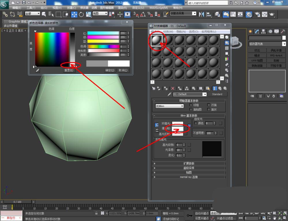Click 确定(O) button in color selector
This screenshot has width=288, height=221.
tap(110, 70)
